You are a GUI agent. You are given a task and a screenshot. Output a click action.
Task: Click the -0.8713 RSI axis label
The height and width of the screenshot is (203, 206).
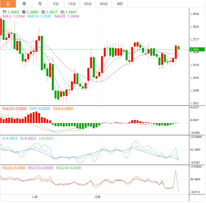195,192
